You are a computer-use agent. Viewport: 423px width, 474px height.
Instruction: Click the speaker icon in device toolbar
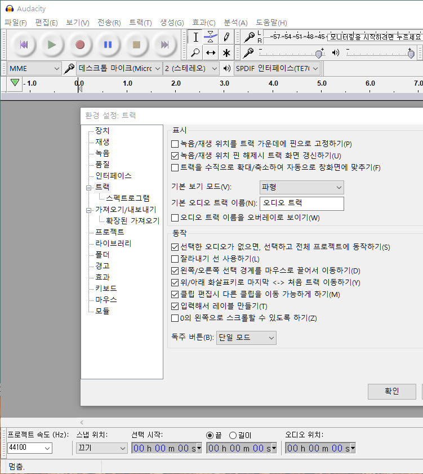coord(227,68)
